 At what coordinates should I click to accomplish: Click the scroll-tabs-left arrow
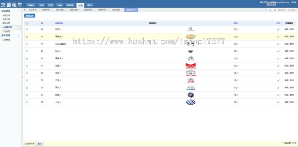click(x=24, y=10)
